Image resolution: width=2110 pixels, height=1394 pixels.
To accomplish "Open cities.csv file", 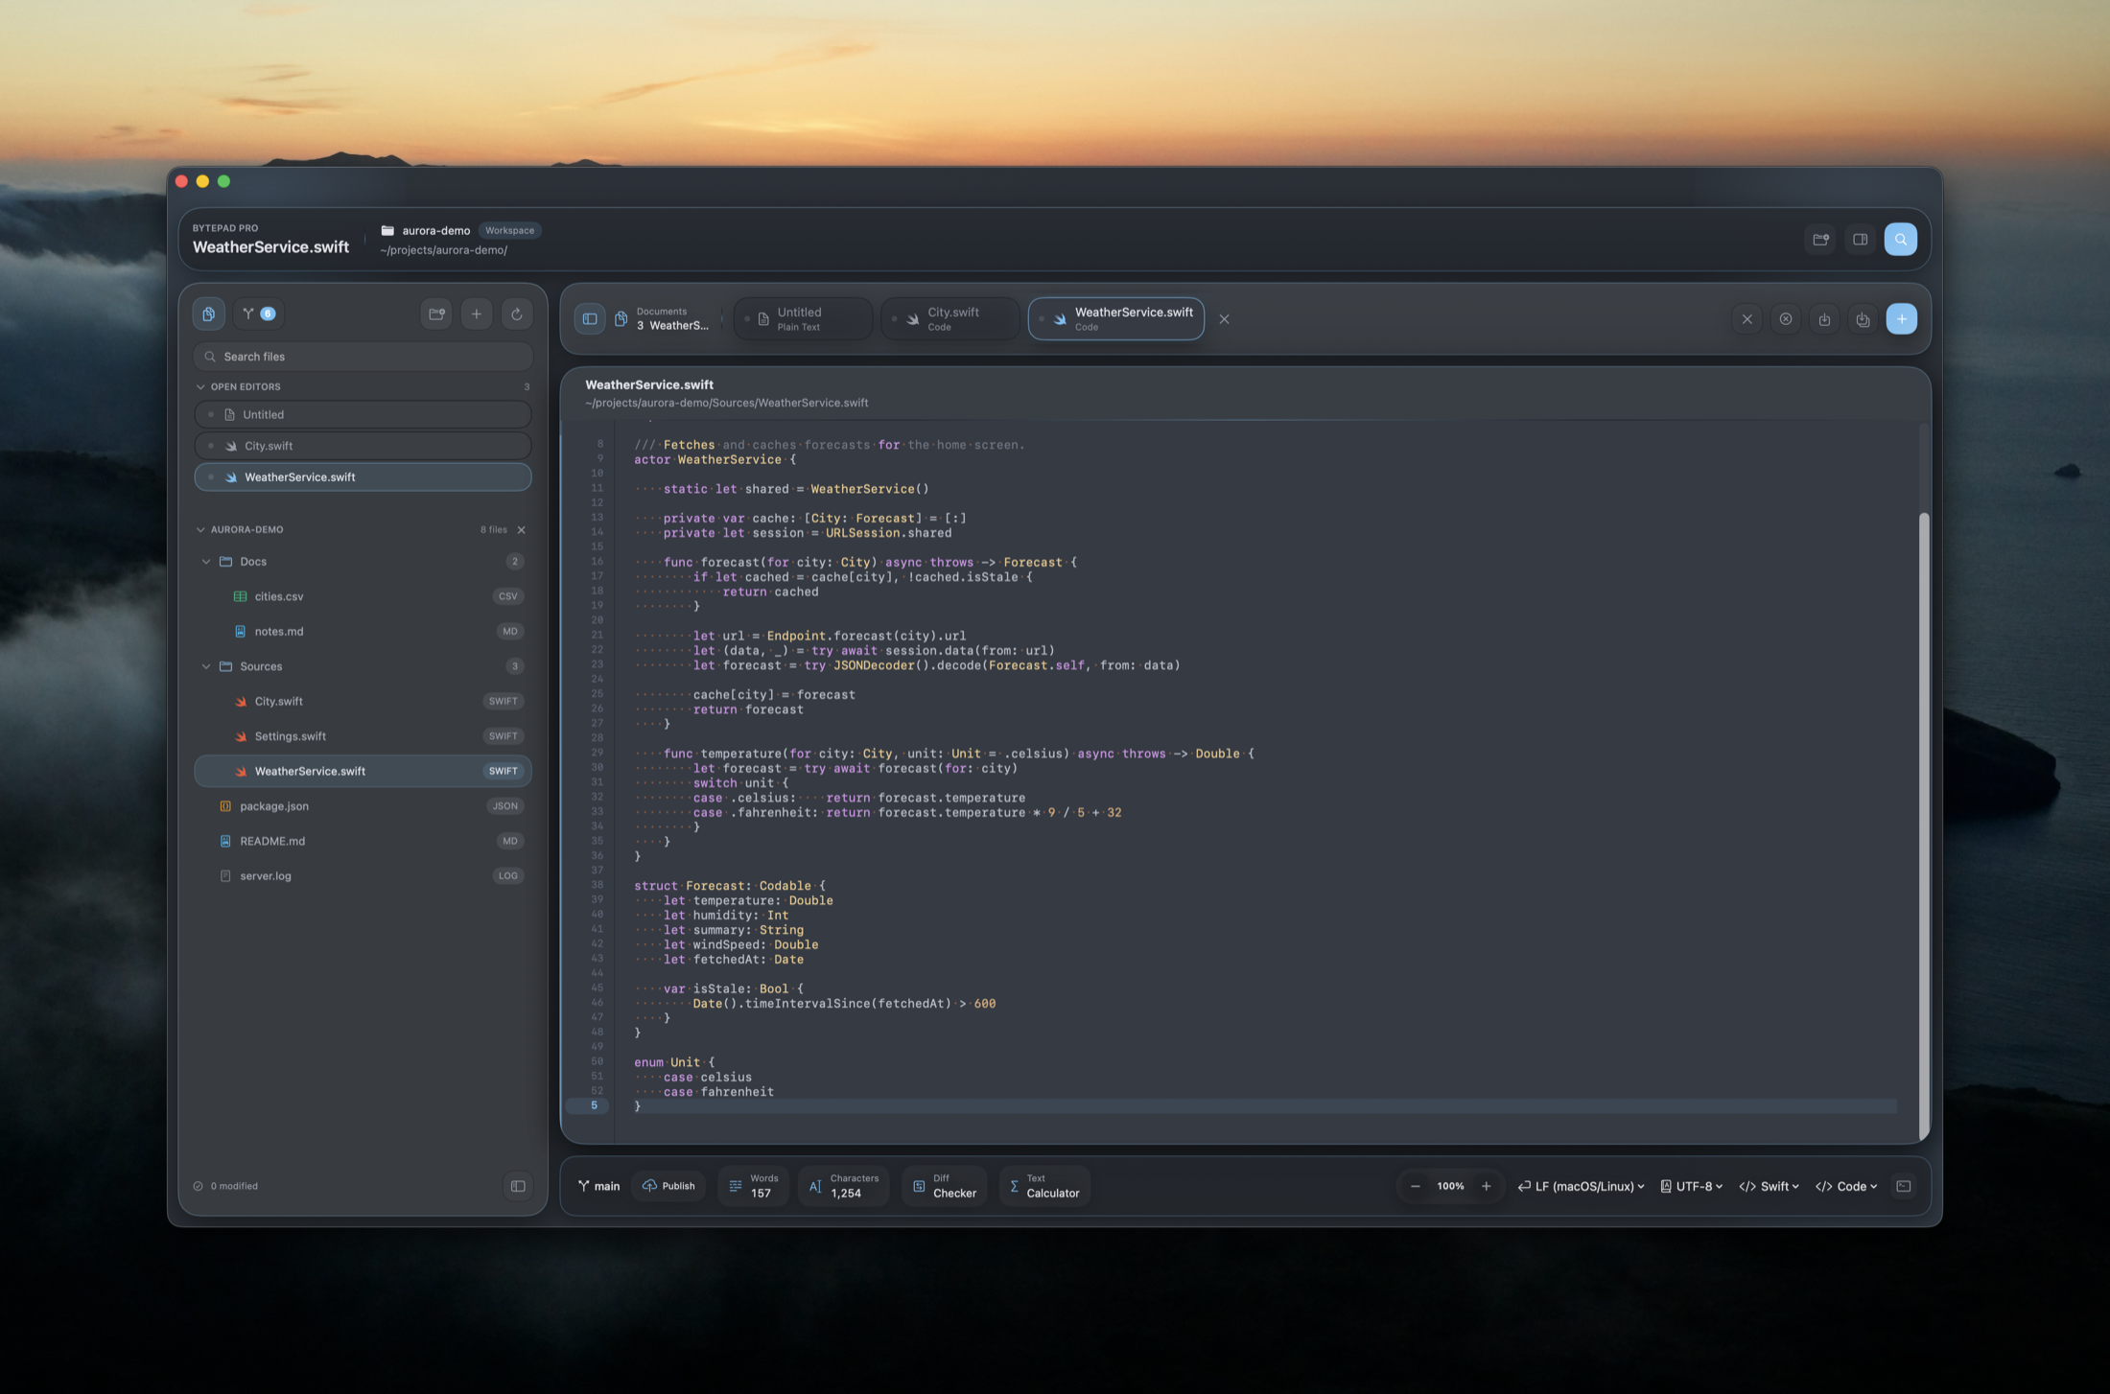I will pos(363,596).
